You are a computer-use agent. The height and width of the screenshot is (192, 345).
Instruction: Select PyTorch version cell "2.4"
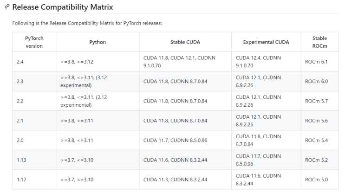[x=34, y=62]
